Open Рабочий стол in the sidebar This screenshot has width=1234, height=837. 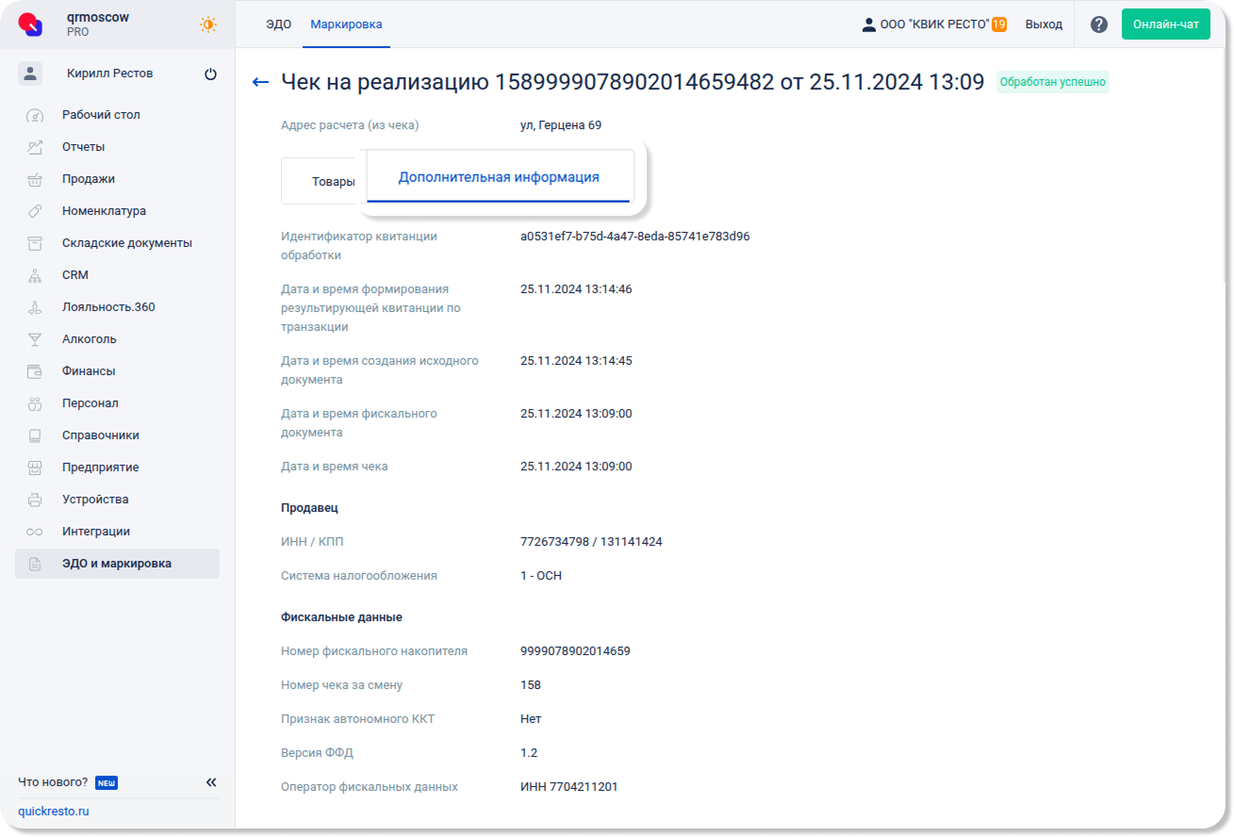click(x=101, y=115)
